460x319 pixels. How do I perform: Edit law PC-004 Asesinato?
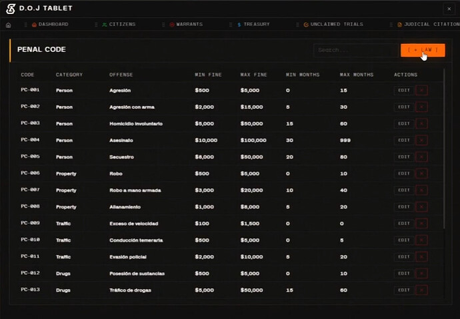pos(404,140)
